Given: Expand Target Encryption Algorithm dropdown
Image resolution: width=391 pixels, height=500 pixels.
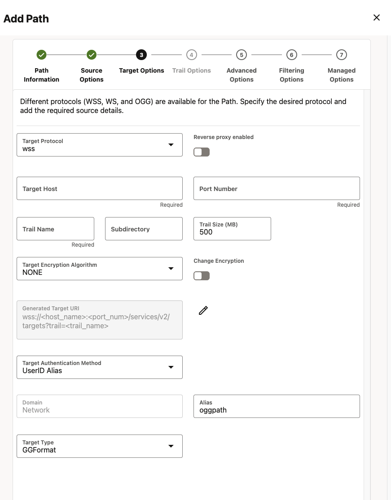Looking at the screenshot, I should (x=100, y=269).
